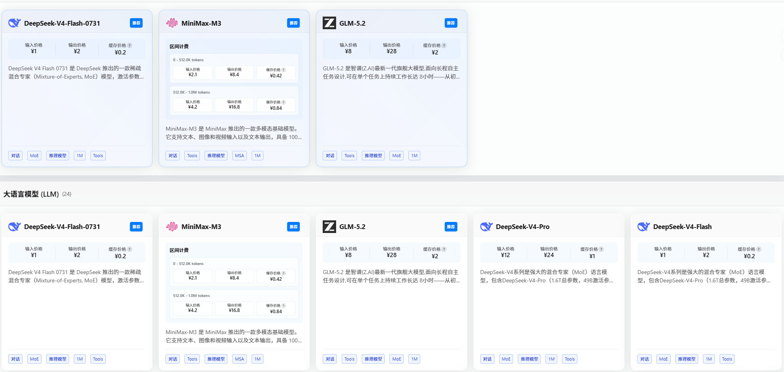This screenshot has width=784, height=372.
Task: Open the DeepSeek-V4-Flash model title (no 0731)
Action: tap(682, 227)
